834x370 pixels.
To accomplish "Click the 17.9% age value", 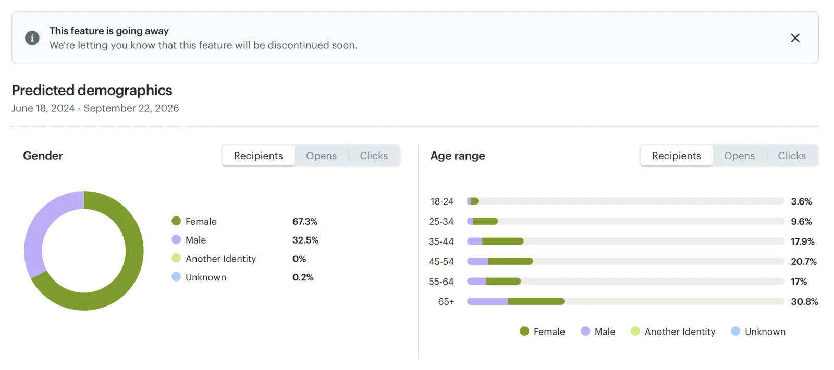I will 803,241.
